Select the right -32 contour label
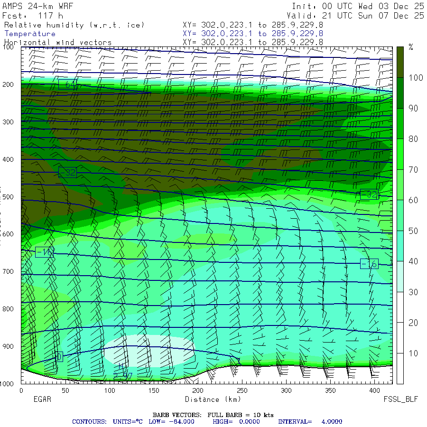Screen dimensions: 427x427 click(369, 195)
